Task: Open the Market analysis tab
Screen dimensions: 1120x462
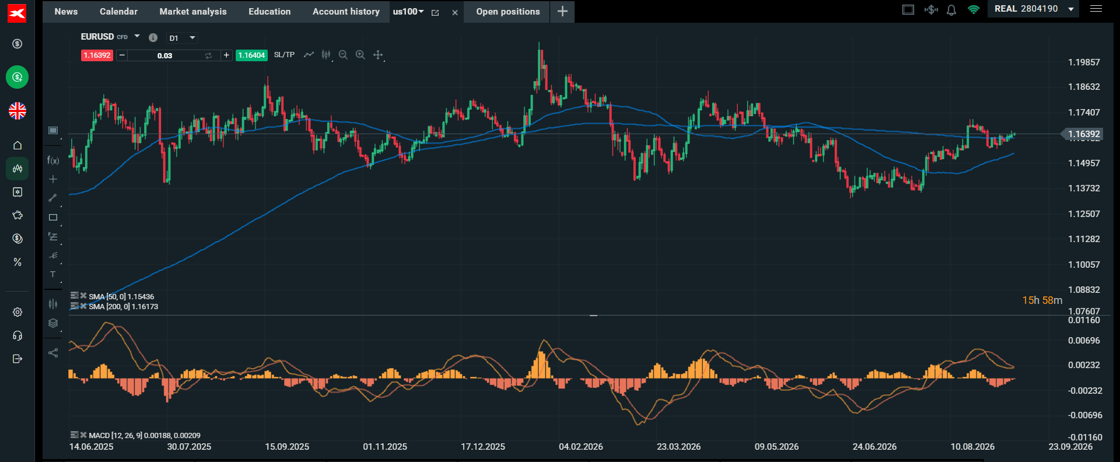Action: [193, 12]
